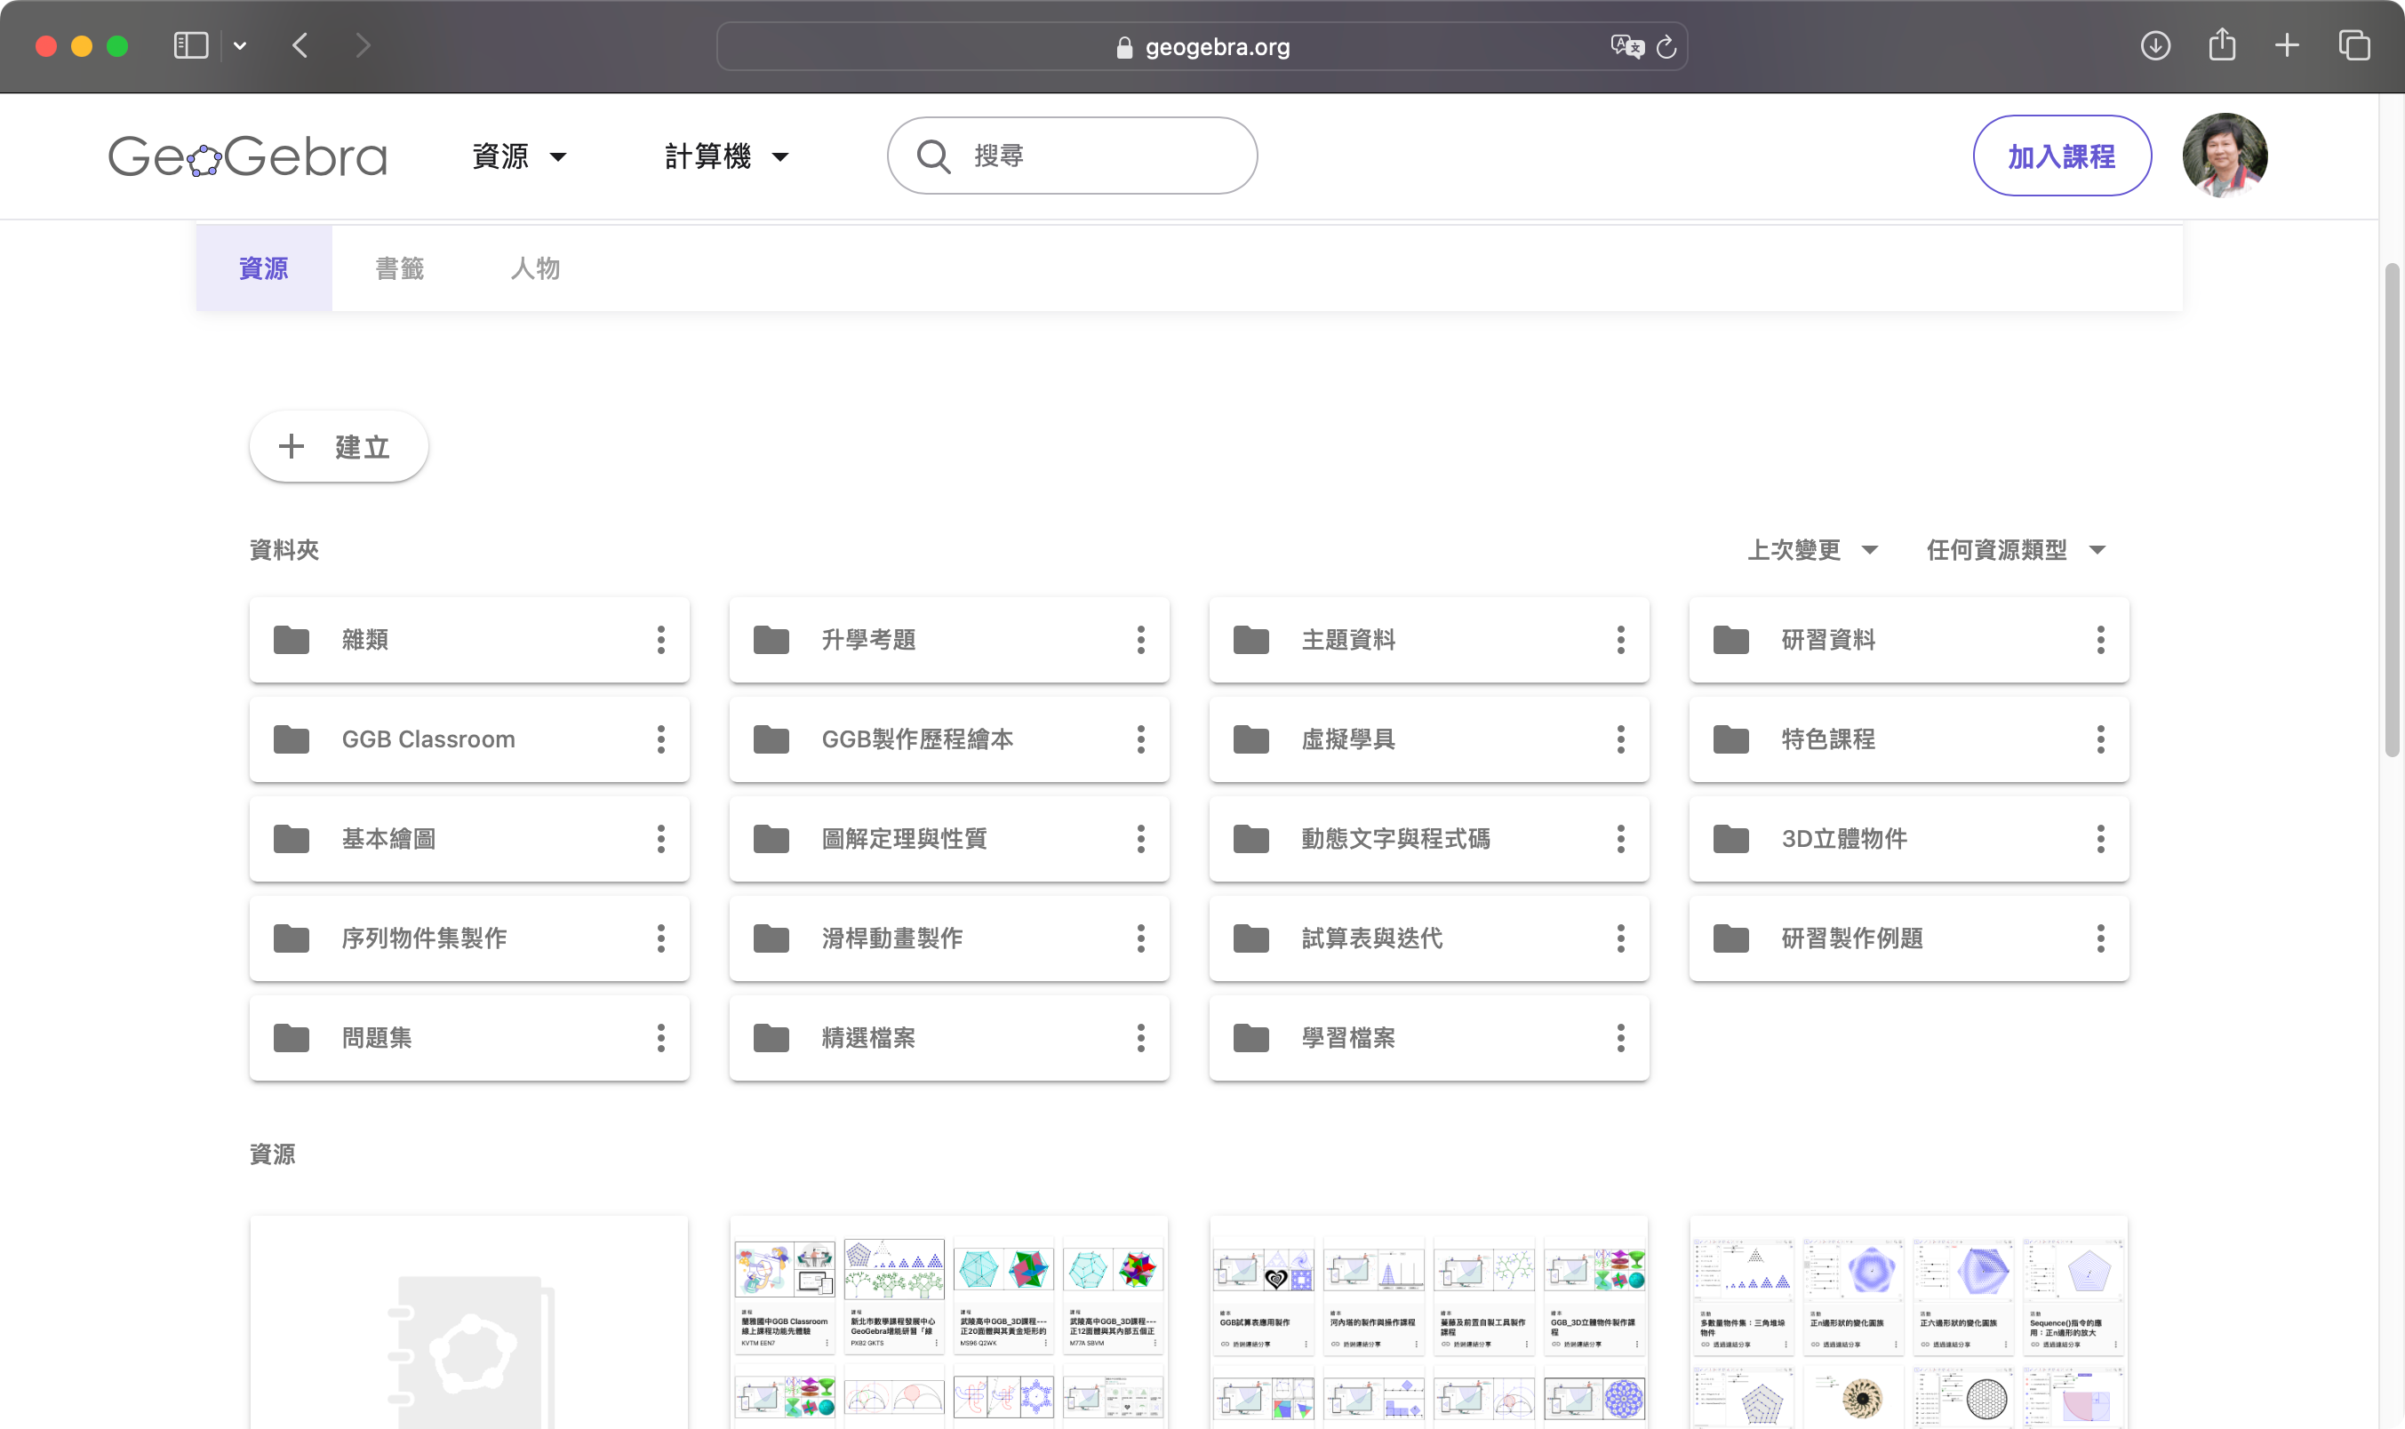
Task: Click Safari share icon
Action: coord(2222,44)
